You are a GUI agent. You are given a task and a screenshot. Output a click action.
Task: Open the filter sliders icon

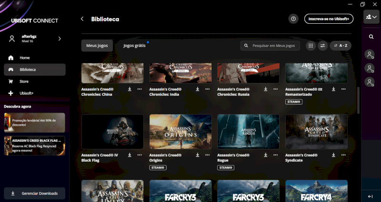tap(322, 46)
